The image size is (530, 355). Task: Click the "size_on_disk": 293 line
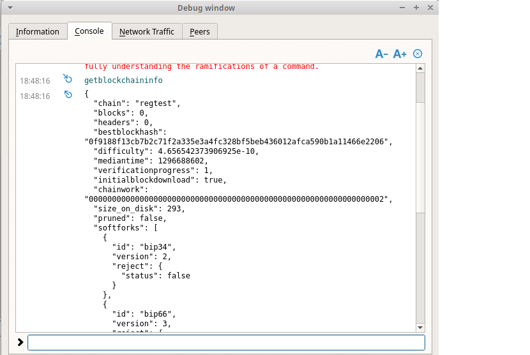click(x=139, y=209)
